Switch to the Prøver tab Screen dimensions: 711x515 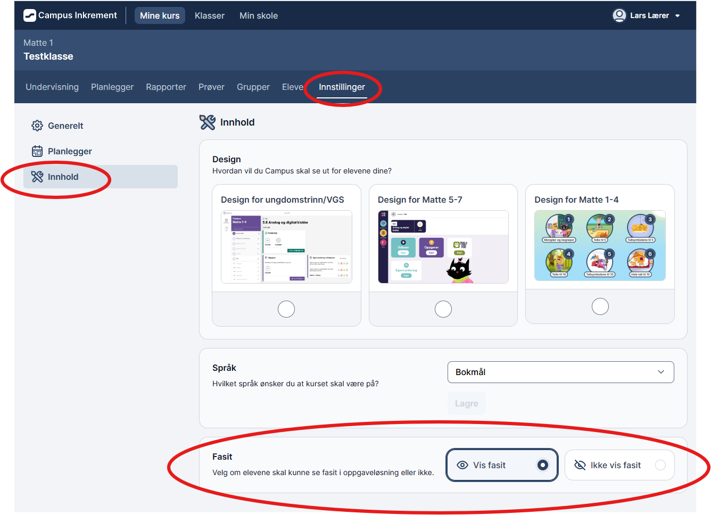pyautogui.click(x=211, y=87)
